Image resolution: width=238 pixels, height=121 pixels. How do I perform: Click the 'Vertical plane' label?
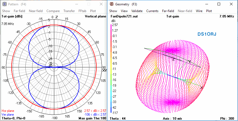[x=96, y=16]
